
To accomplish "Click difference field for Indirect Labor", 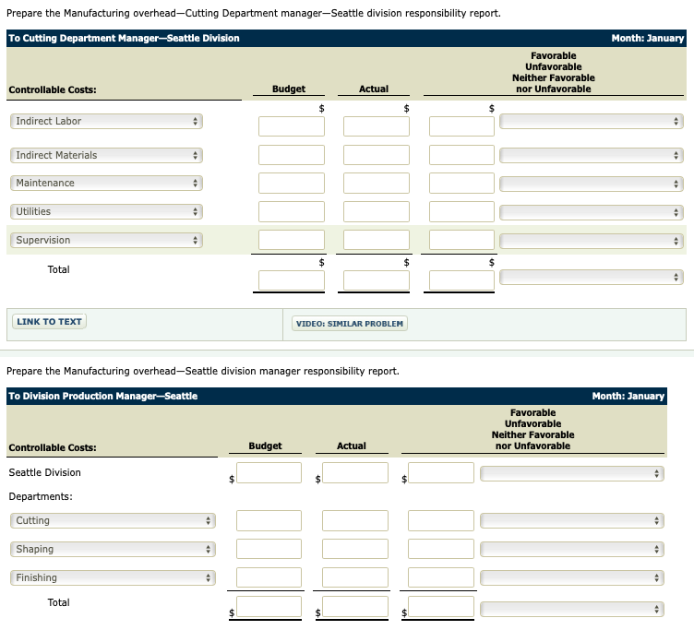I will [x=461, y=126].
